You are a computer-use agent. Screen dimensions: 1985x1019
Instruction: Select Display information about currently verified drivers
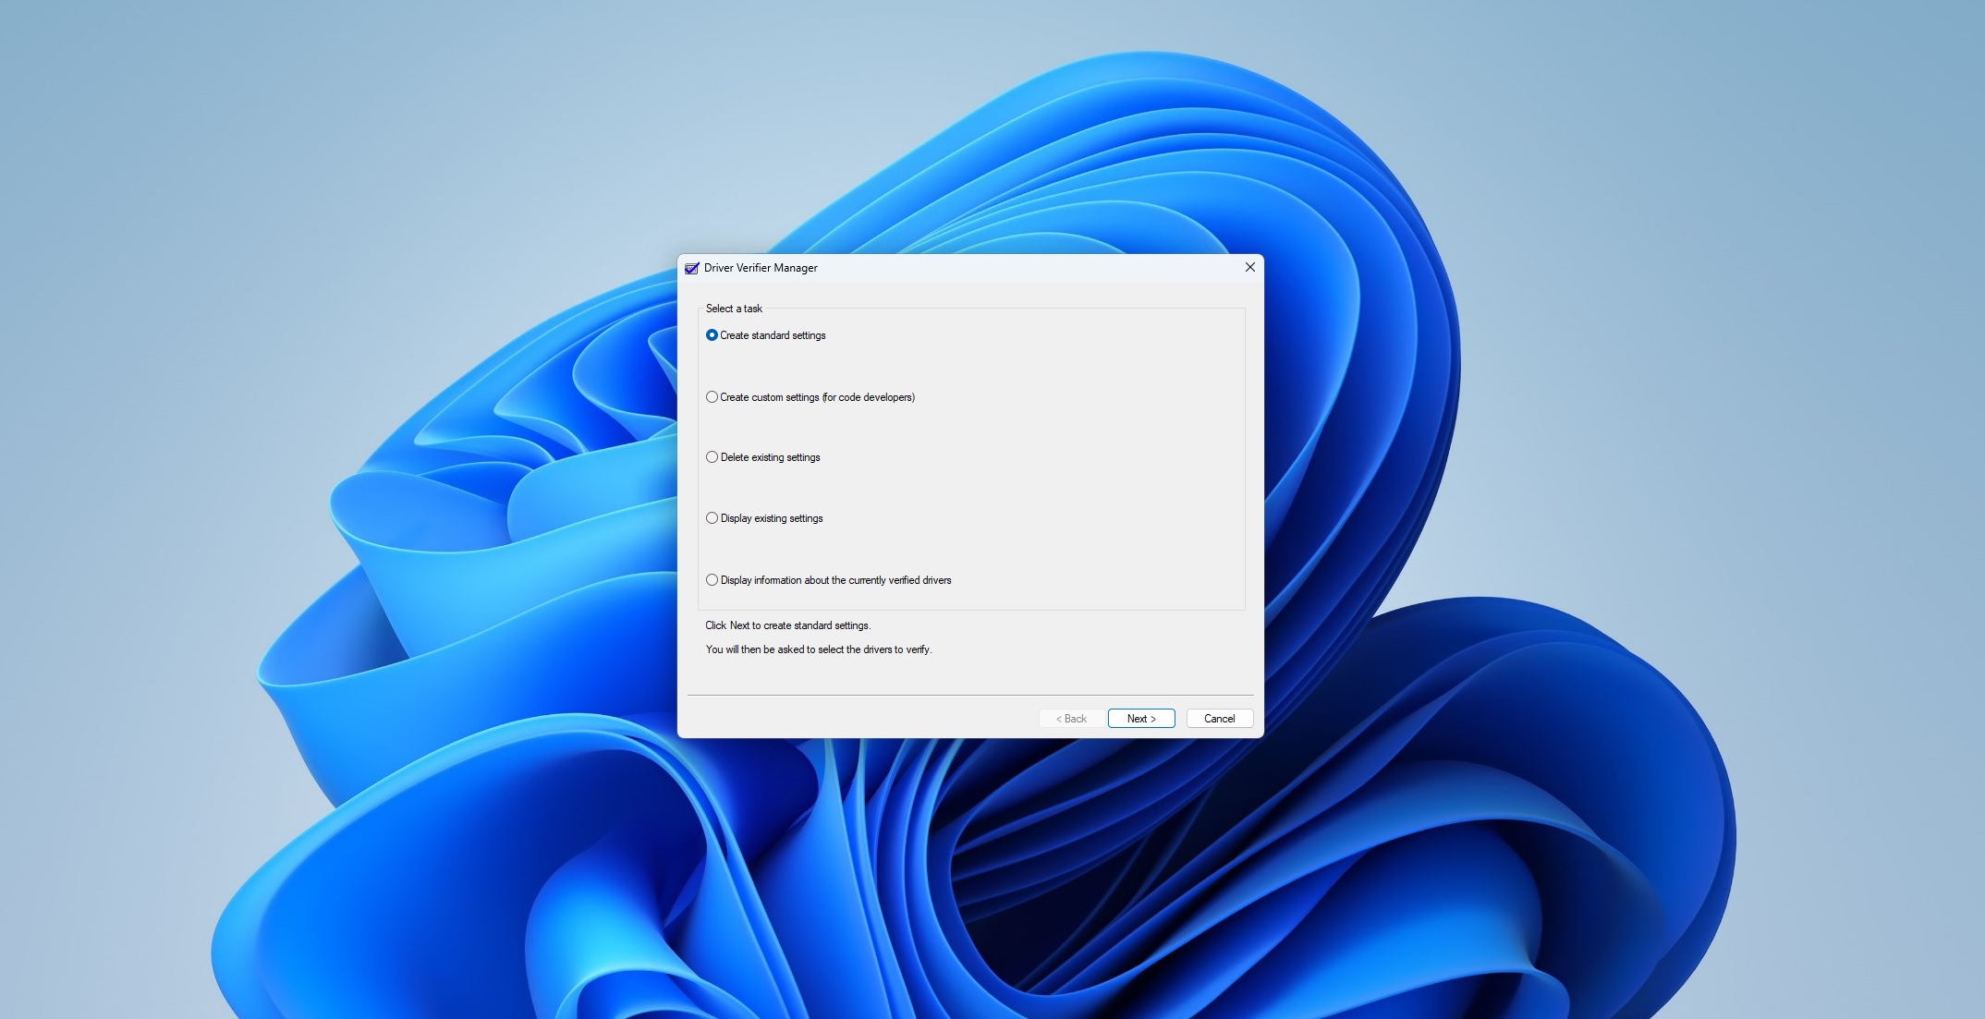(x=712, y=579)
